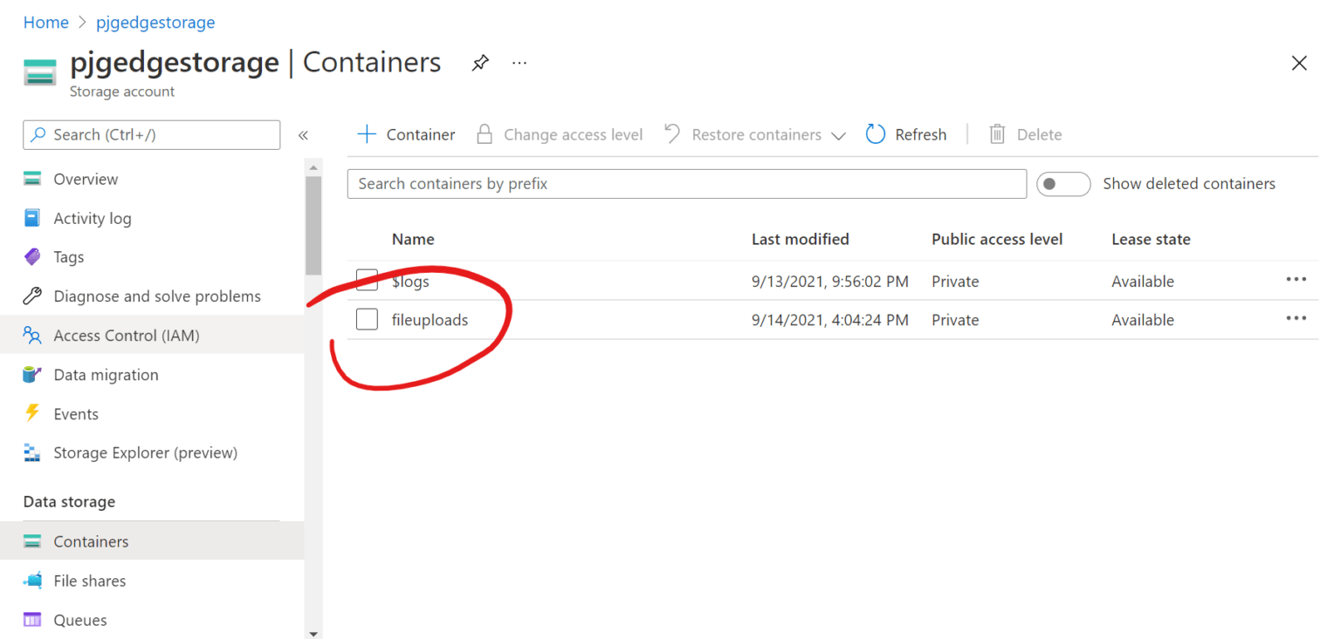This screenshot has width=1341, height=639.
Task: Open the Events section icon
Action: pos(32,413)
